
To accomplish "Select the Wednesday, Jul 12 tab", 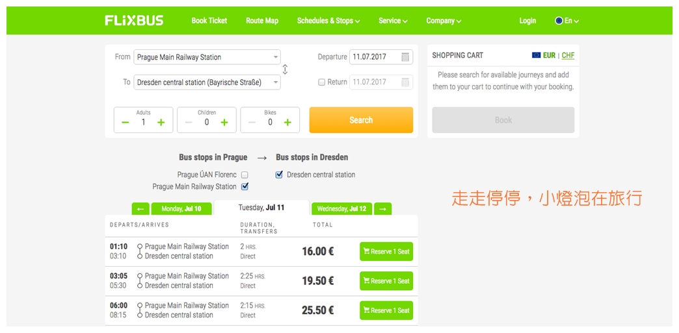I will coord(341,209).
